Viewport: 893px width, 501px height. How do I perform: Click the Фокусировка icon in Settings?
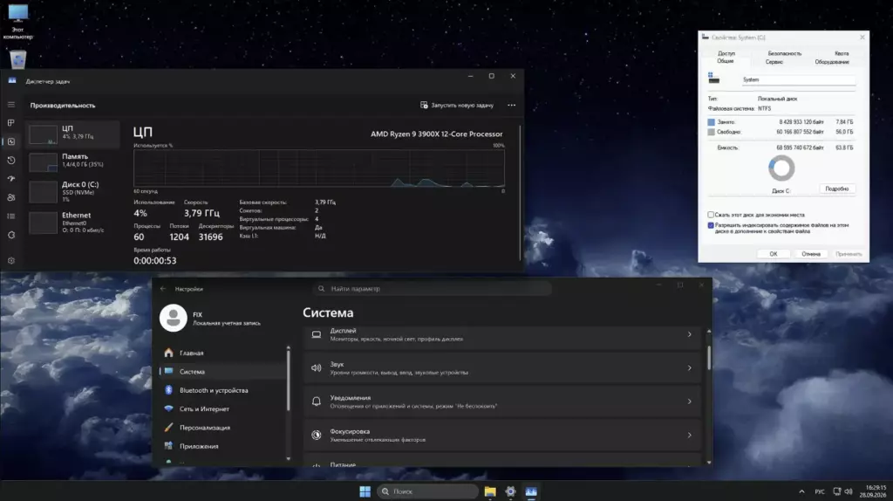point(316,436)
